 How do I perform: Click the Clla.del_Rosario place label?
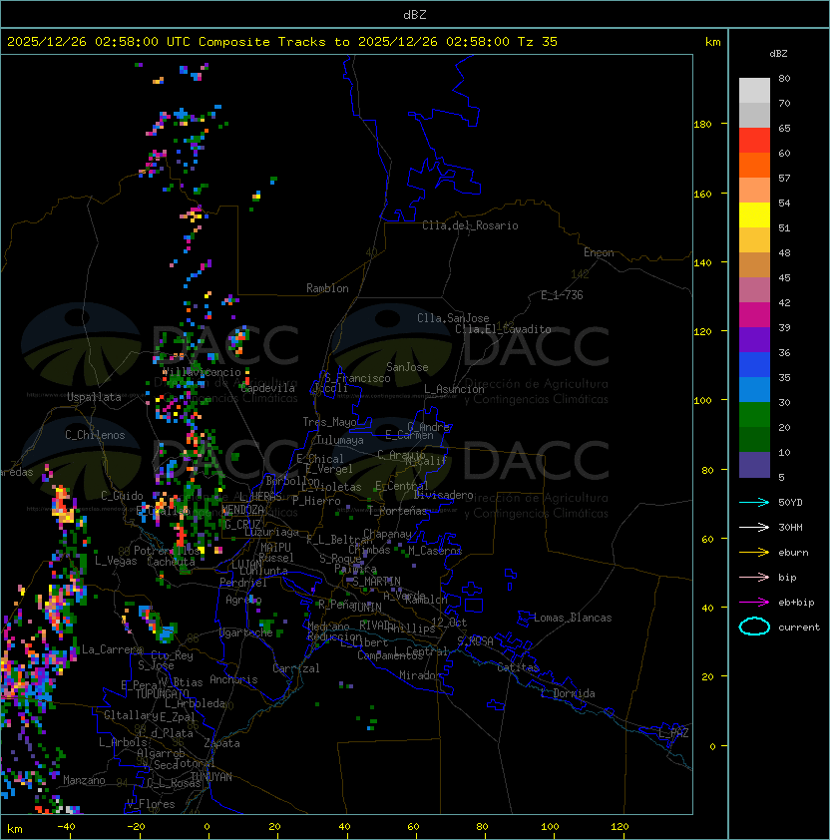click(x=470, y=225)
